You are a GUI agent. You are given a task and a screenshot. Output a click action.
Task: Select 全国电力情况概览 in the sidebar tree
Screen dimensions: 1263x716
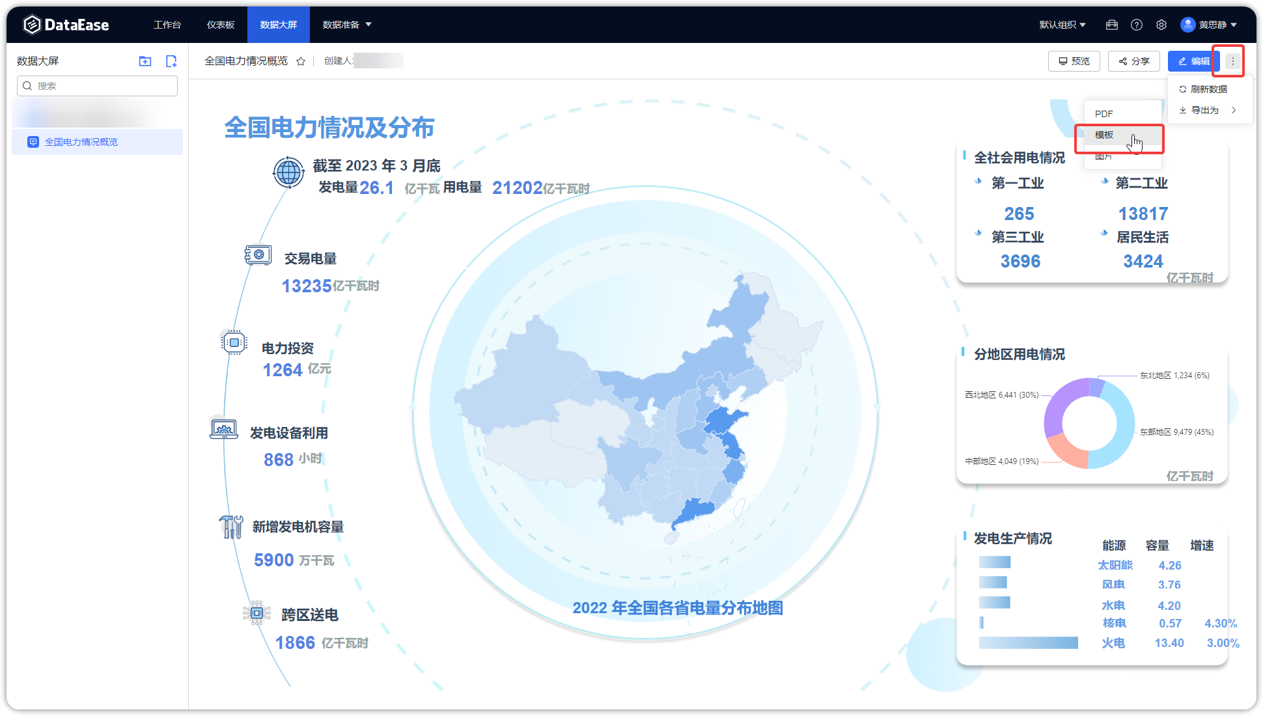pyautogui.click(x=97, y=142)
